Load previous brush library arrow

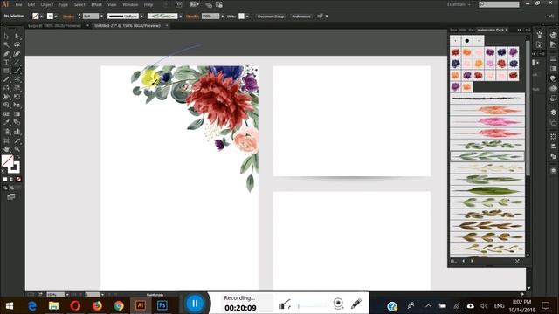(x=463, y=261)
